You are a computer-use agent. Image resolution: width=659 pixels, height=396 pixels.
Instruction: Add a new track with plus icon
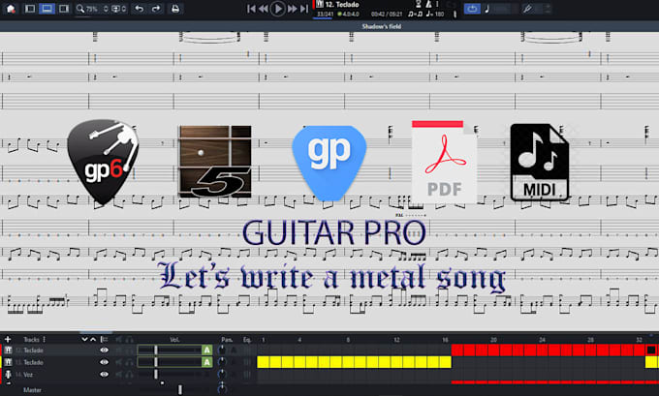[8, 339]
